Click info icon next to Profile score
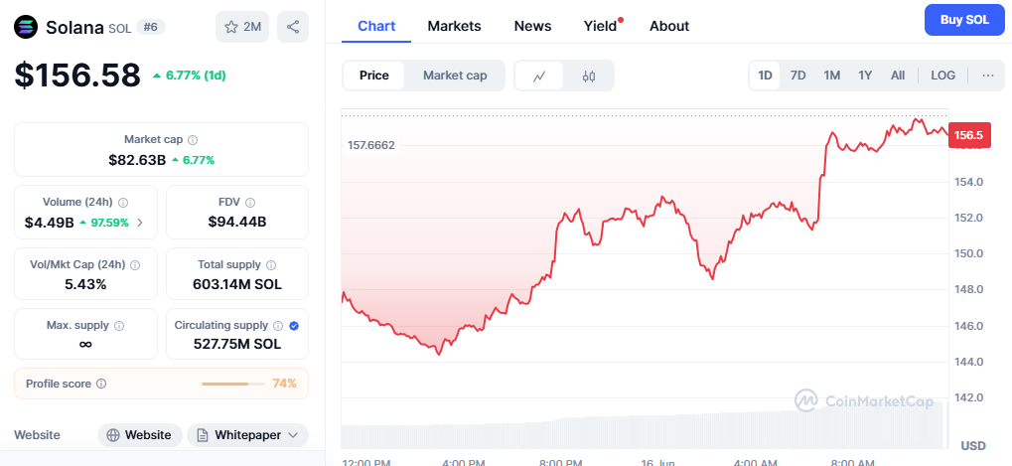 point(101,384)
